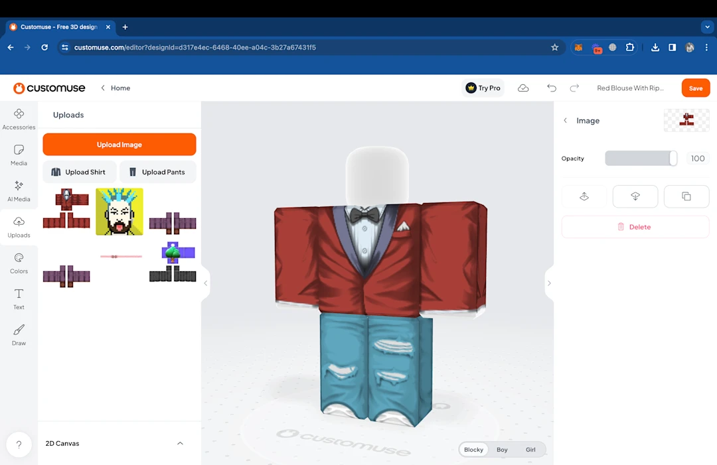Screen dimensions: 717x465
Task: Edit the design name Red Blouse With Rip
Action: [630, 88]
